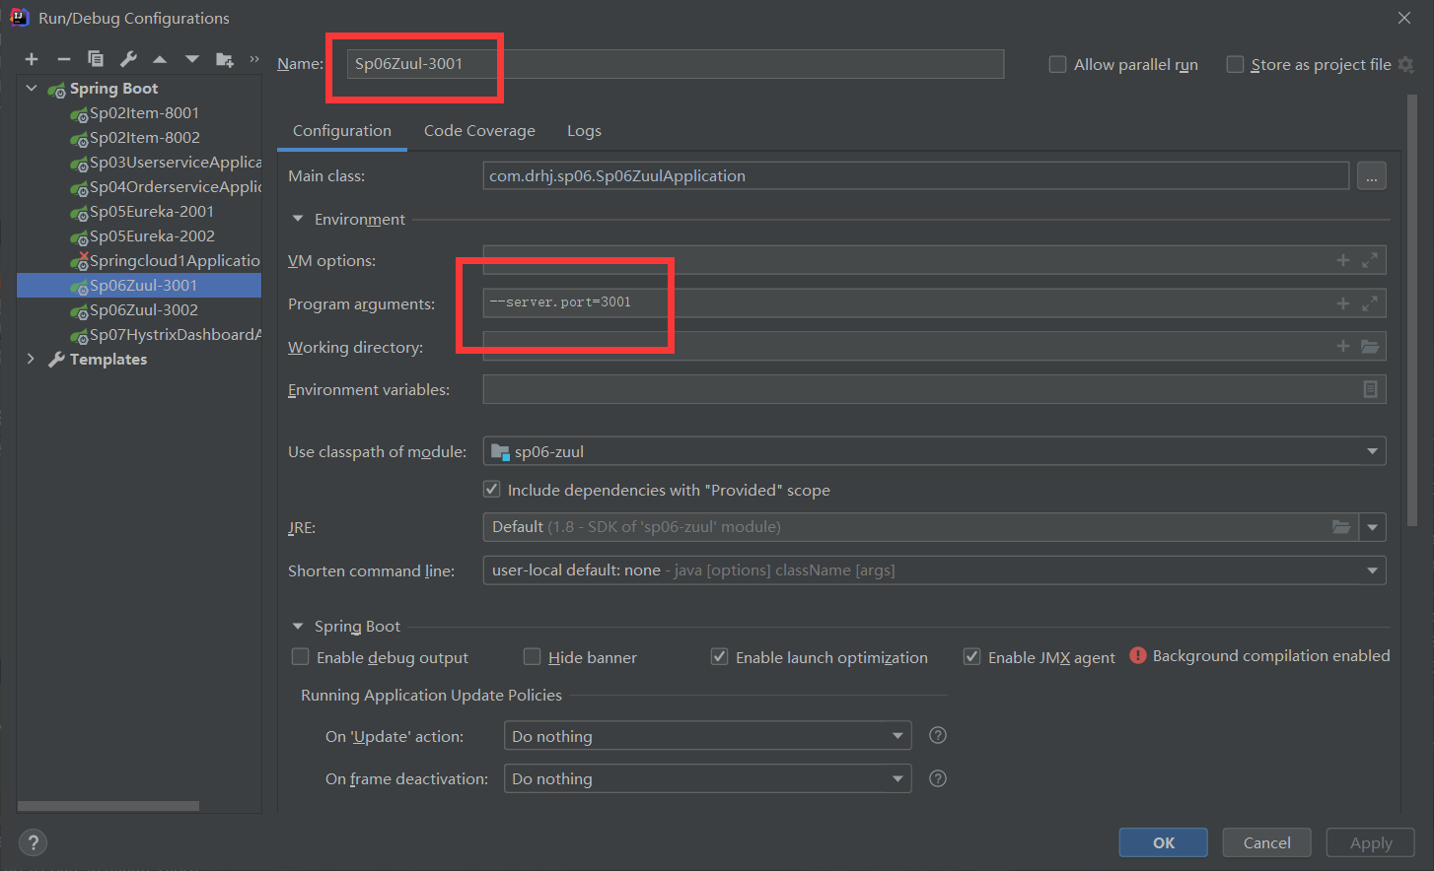Click the Background compilation warning icon
The width and height of the screenshot is (1434, 871).
click(1138, 655)
